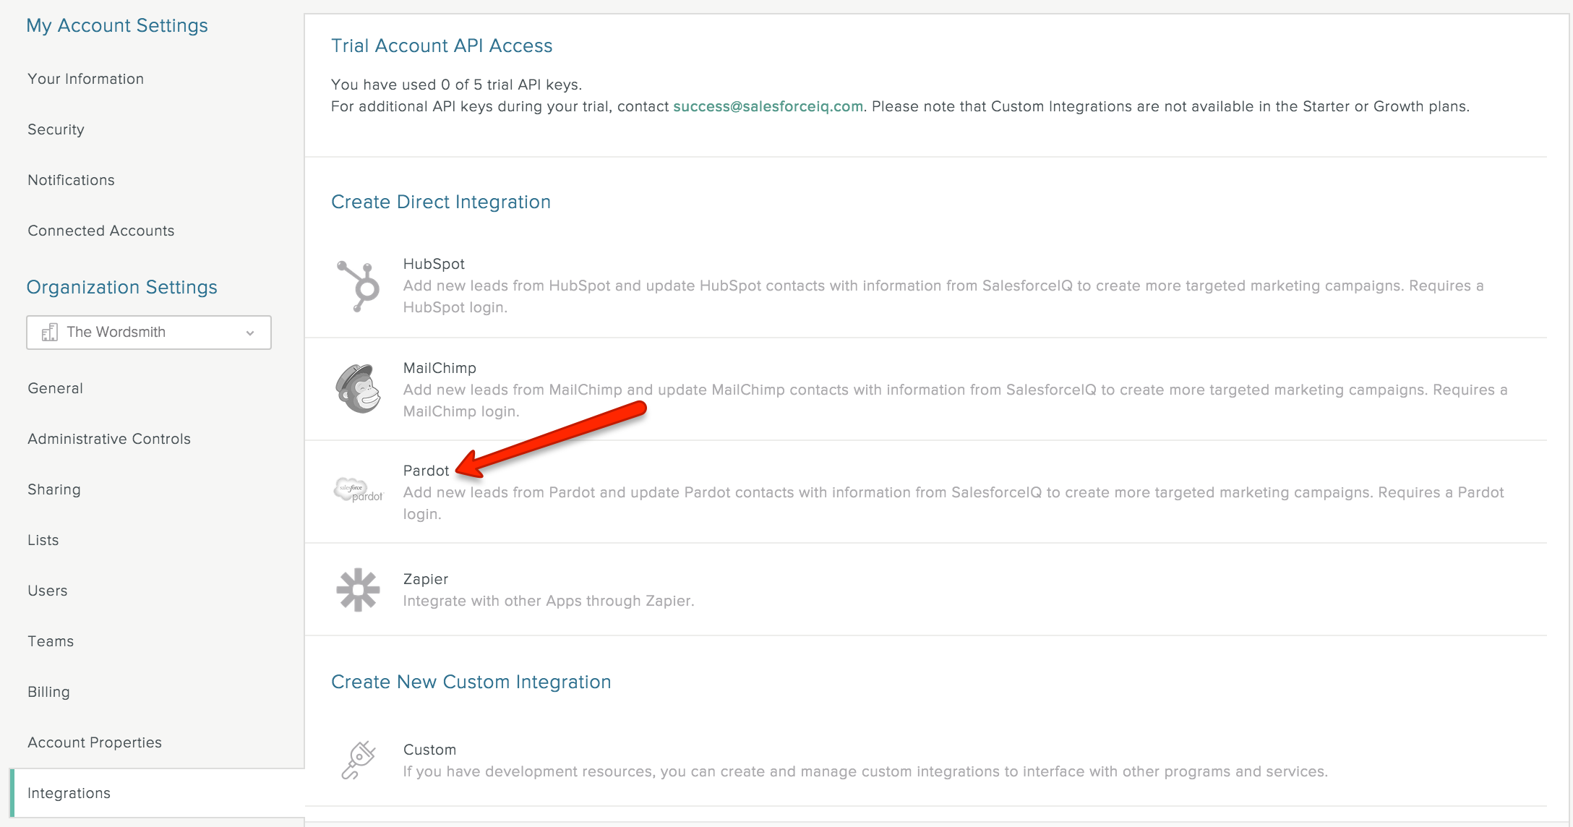The width and height of the screenshot is (1573, 827).
Task: Click the Custom integration description text
Action: (865, 771)
